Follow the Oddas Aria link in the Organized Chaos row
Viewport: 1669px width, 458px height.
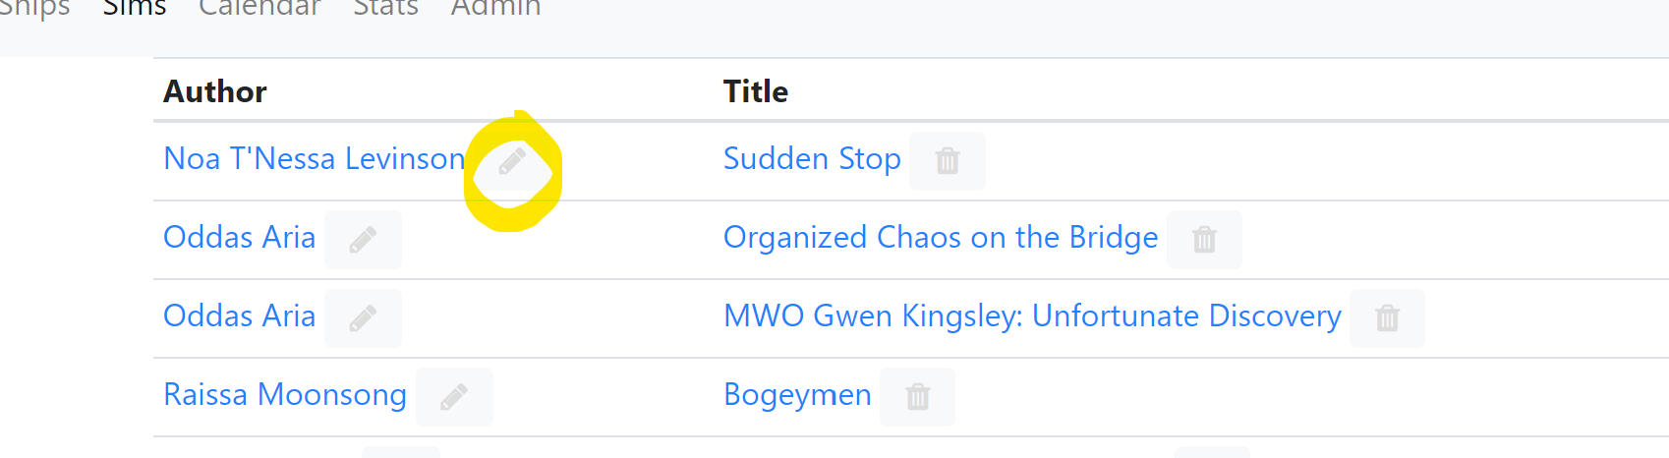tap(239, 237)
